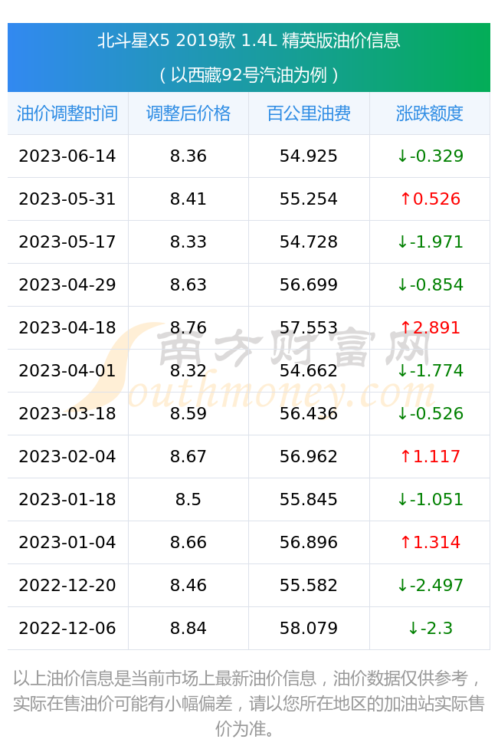Click the red change value ↑2.891

pyautogui.click(x=431, y=328)
